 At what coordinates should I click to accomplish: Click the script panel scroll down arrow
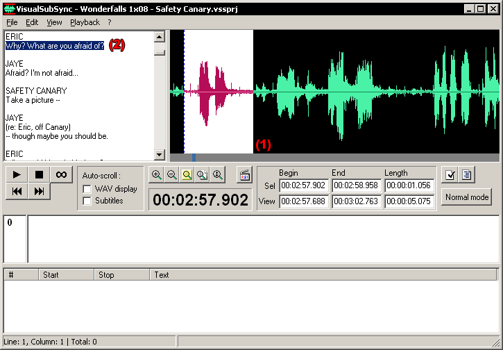coord(160,155)
